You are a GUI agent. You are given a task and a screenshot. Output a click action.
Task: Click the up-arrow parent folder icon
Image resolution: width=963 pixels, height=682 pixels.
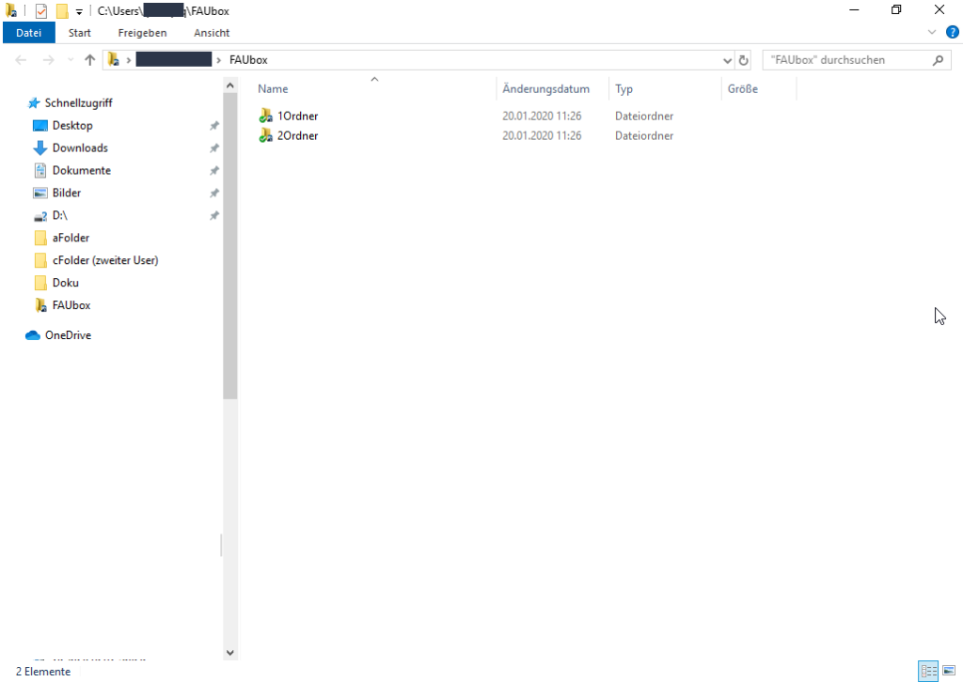coord(90,60)
